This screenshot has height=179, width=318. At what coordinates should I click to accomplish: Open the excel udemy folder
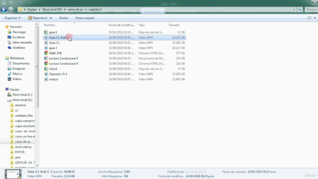[23, 147]
